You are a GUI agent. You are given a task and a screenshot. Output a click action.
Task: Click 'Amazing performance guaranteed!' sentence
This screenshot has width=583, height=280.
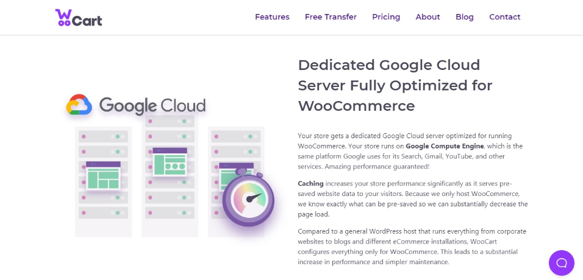(x=377, y=167)
